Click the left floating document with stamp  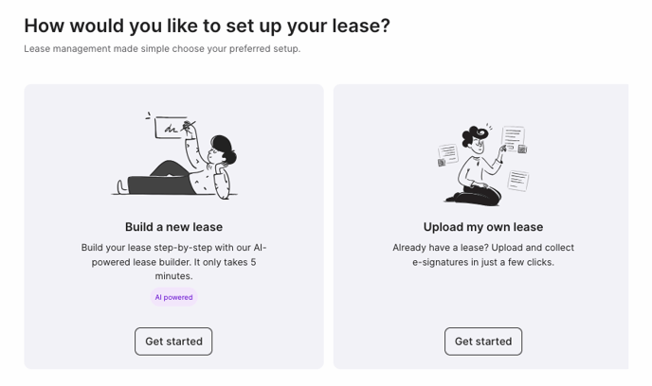tap(447, 155)
